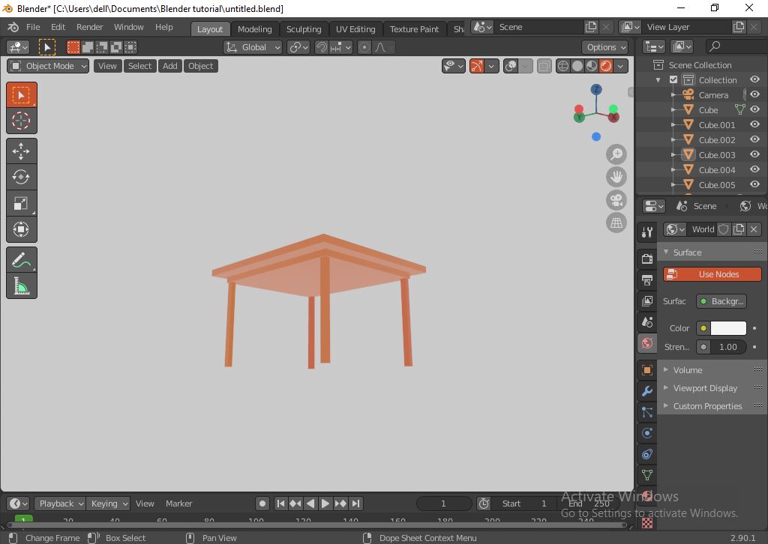Activate the Annotate tool
The height and width of the screenshot is (544, 768).
tap(21, 259)
